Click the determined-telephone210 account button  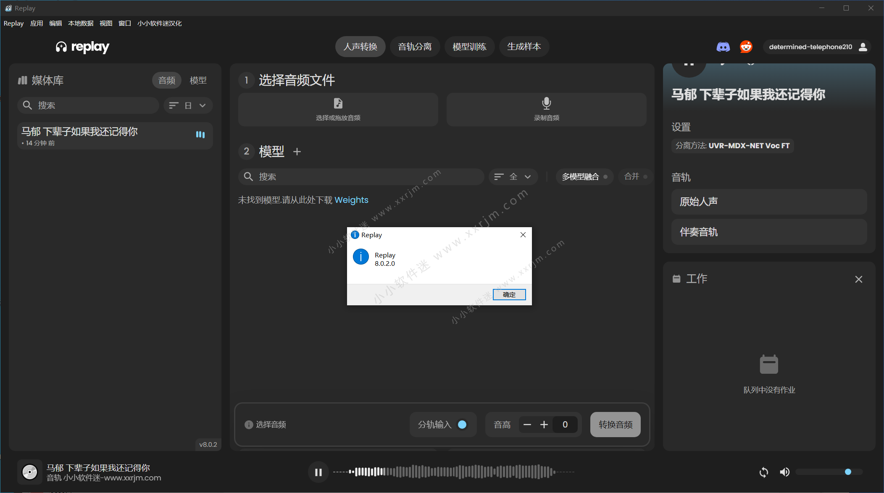point(817,47)
